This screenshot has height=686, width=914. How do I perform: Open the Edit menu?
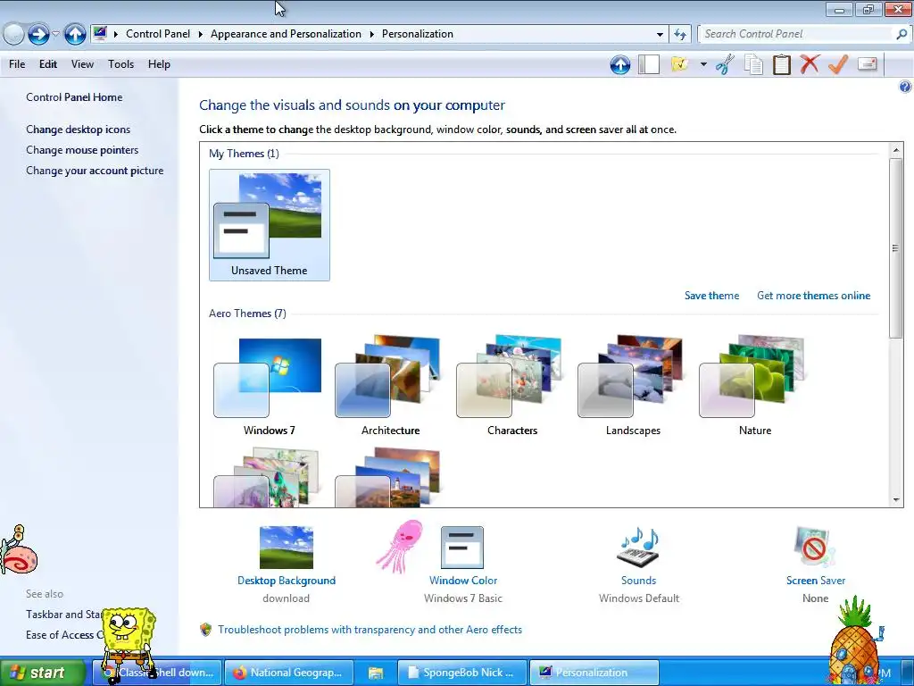(48, 64)
